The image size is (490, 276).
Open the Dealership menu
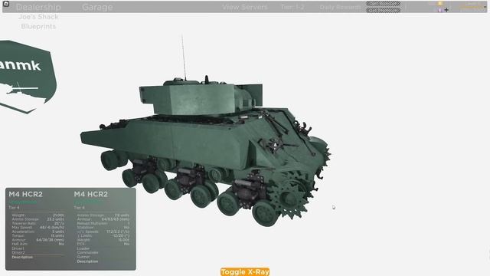click(x=38, y=7)
